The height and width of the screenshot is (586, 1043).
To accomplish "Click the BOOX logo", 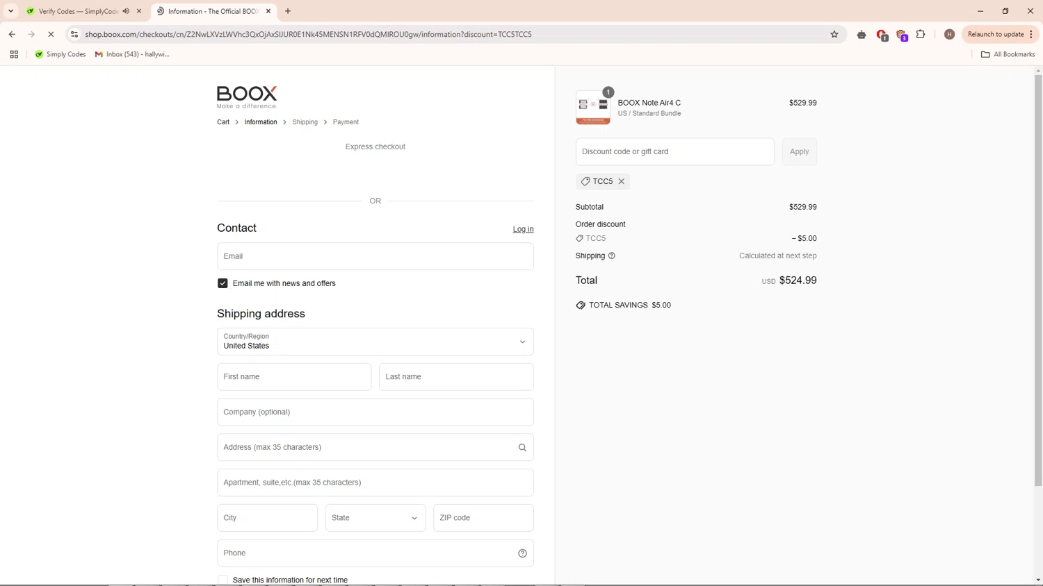I will tap(247, 97).
